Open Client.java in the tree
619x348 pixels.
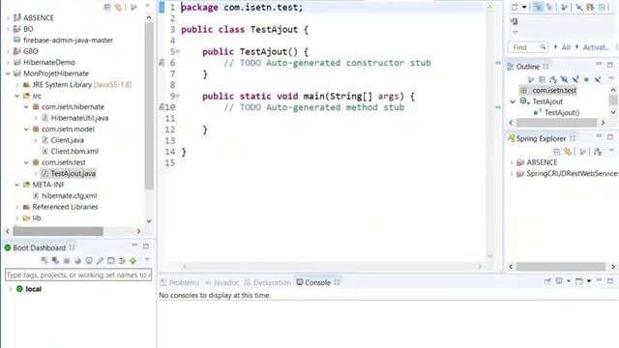point(67,140)
